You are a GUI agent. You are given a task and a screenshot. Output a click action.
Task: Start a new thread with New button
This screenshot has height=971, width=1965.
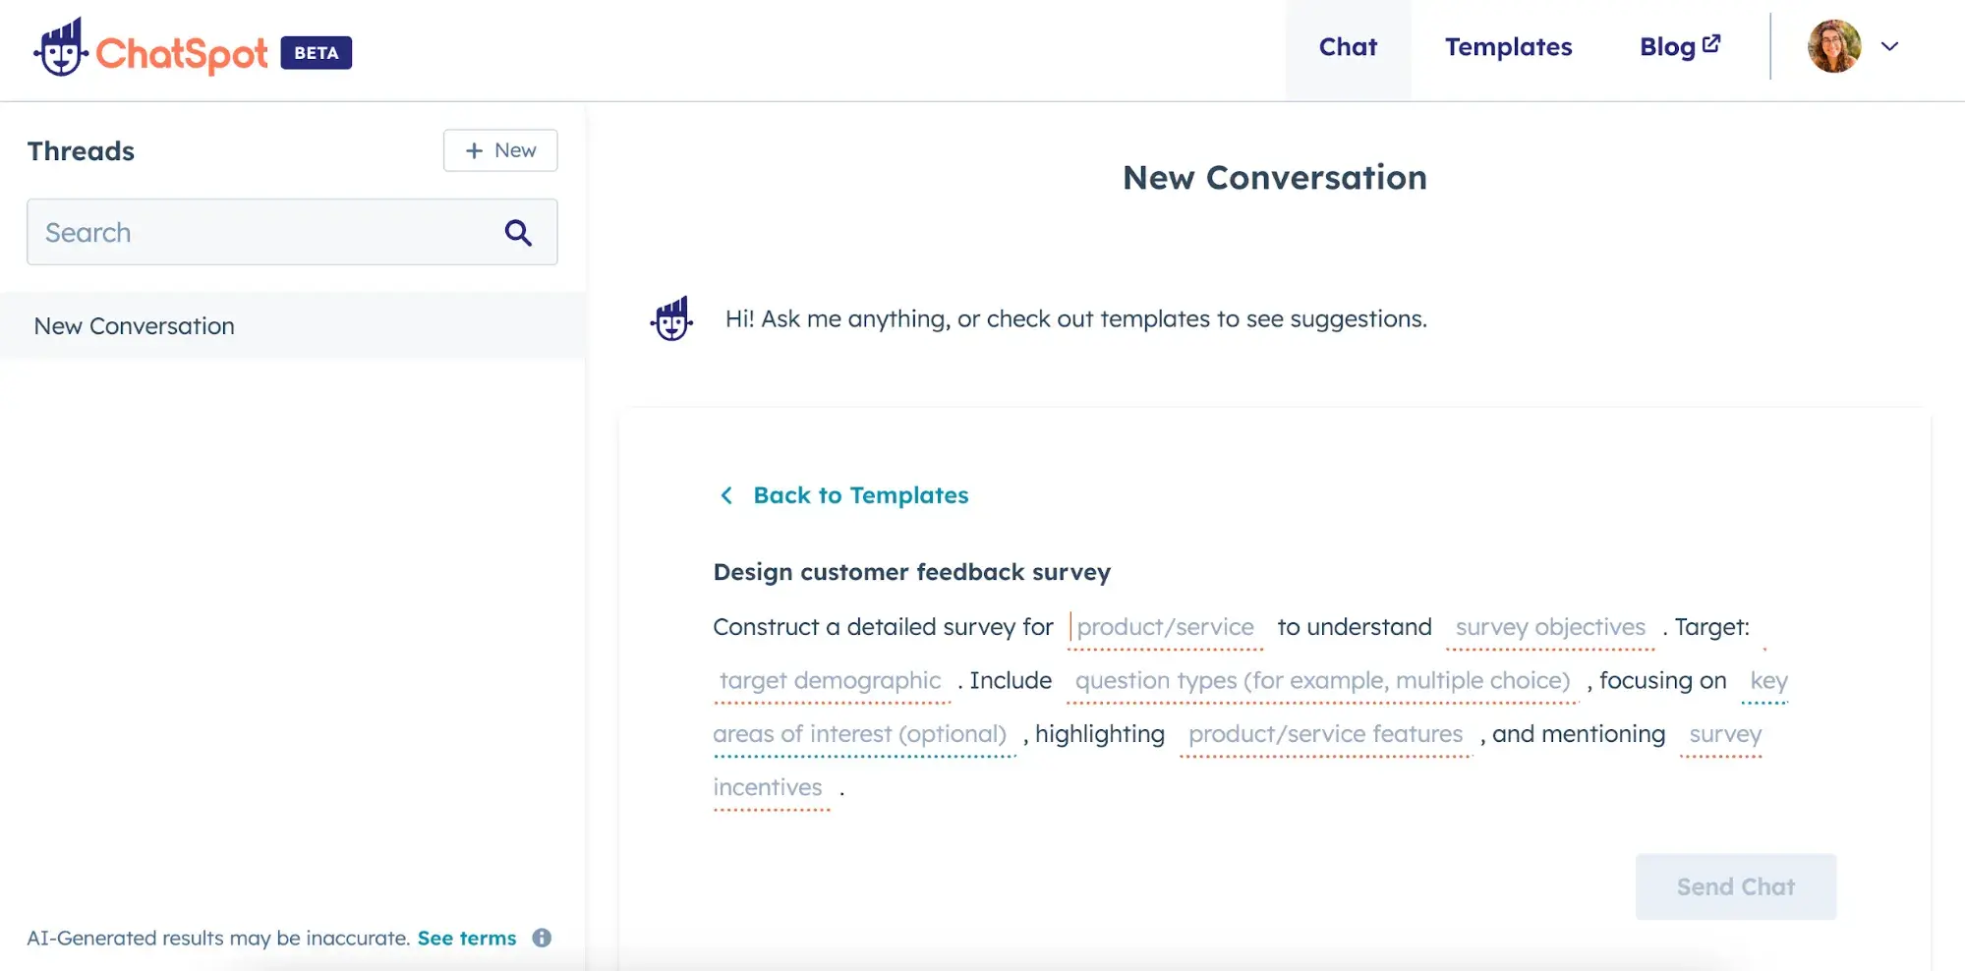[x=500, y=150]
